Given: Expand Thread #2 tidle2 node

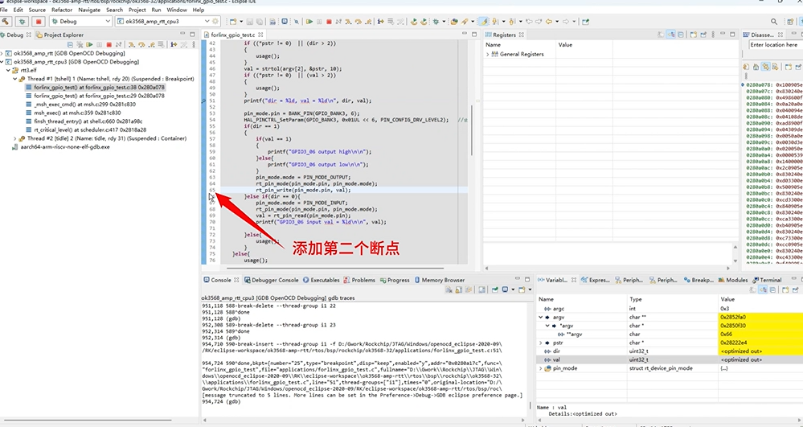Looking at the screenshot, I should pos(15,138).
